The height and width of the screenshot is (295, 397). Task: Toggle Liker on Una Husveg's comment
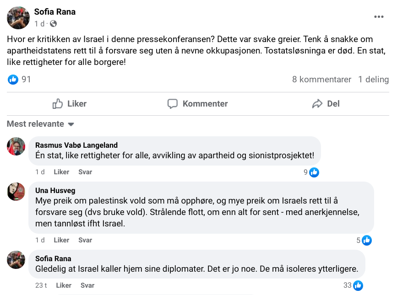click(x=61, y=240)
